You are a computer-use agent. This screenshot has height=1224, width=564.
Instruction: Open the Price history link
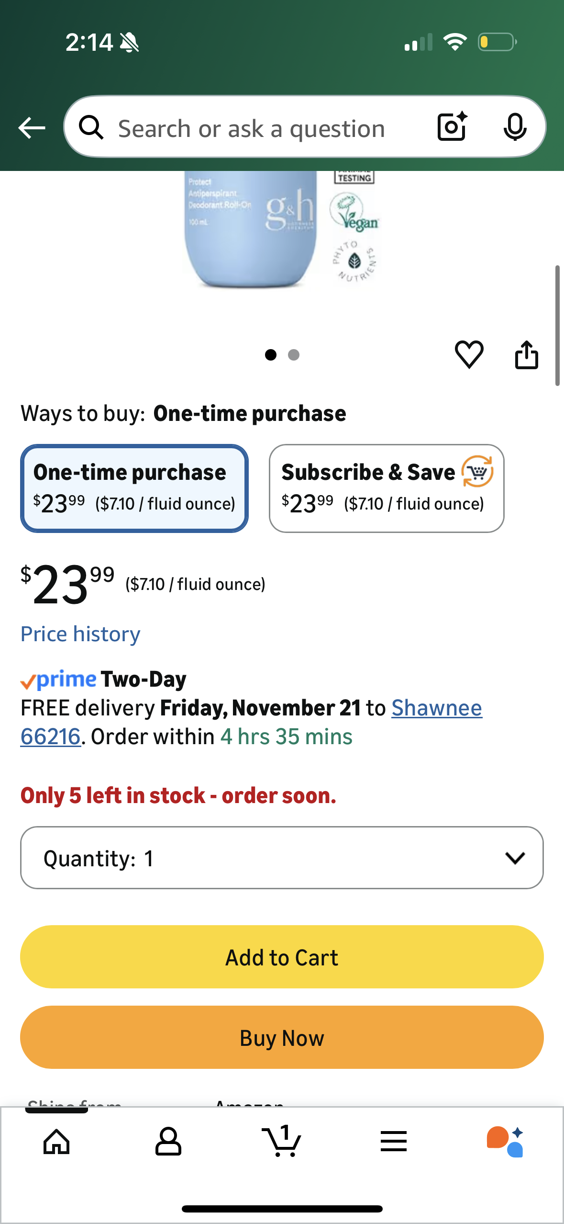tap(80, 634)
